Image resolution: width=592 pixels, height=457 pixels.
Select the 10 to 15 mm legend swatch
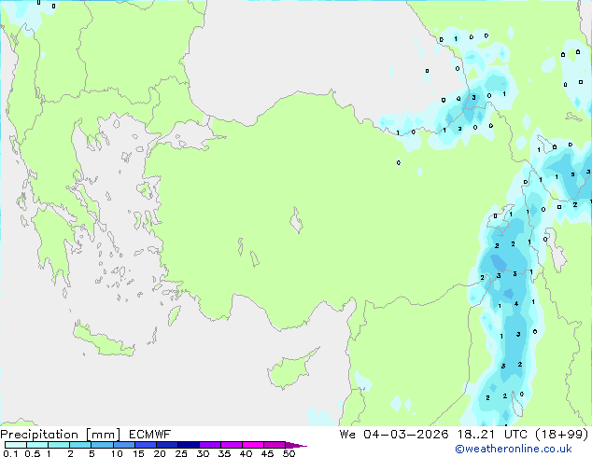[x=123, y=445]
